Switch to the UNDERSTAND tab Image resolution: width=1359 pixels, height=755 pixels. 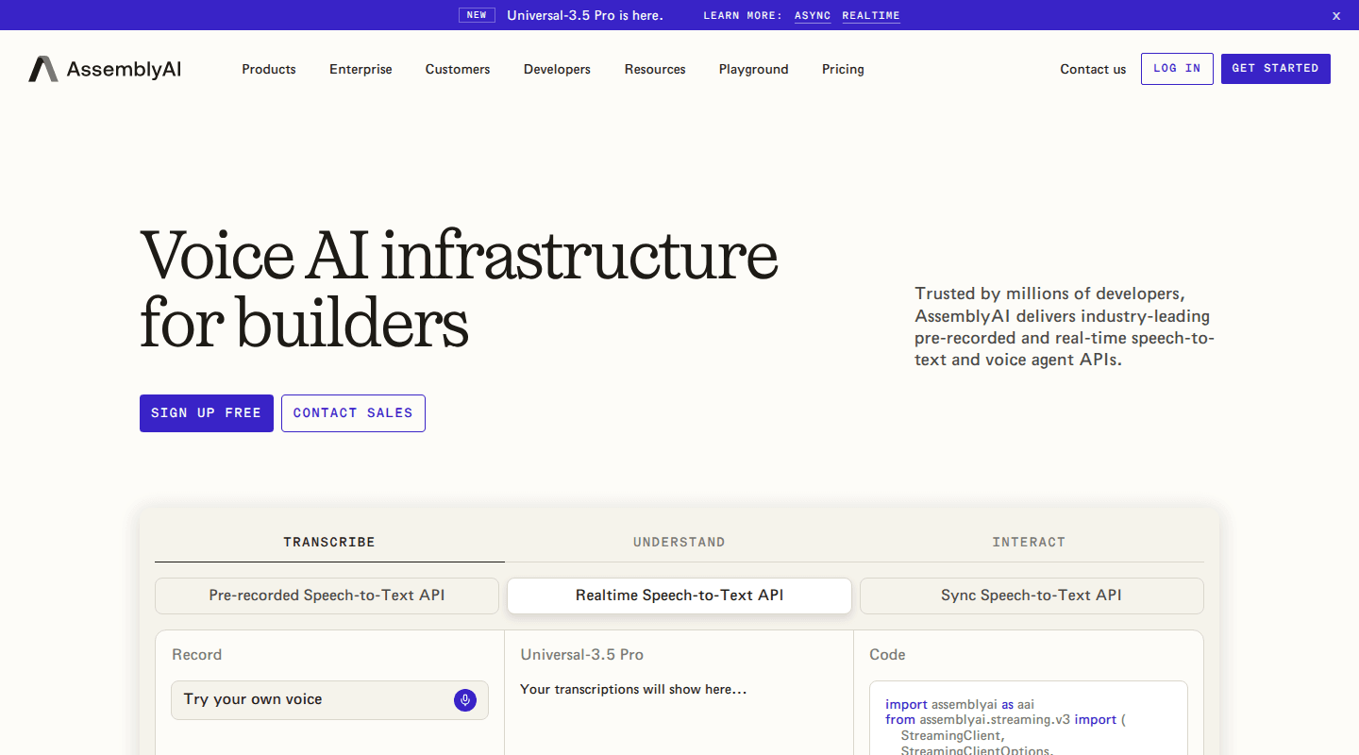[679, 542]
